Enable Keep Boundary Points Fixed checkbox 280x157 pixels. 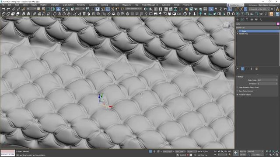tap(238, 87)
